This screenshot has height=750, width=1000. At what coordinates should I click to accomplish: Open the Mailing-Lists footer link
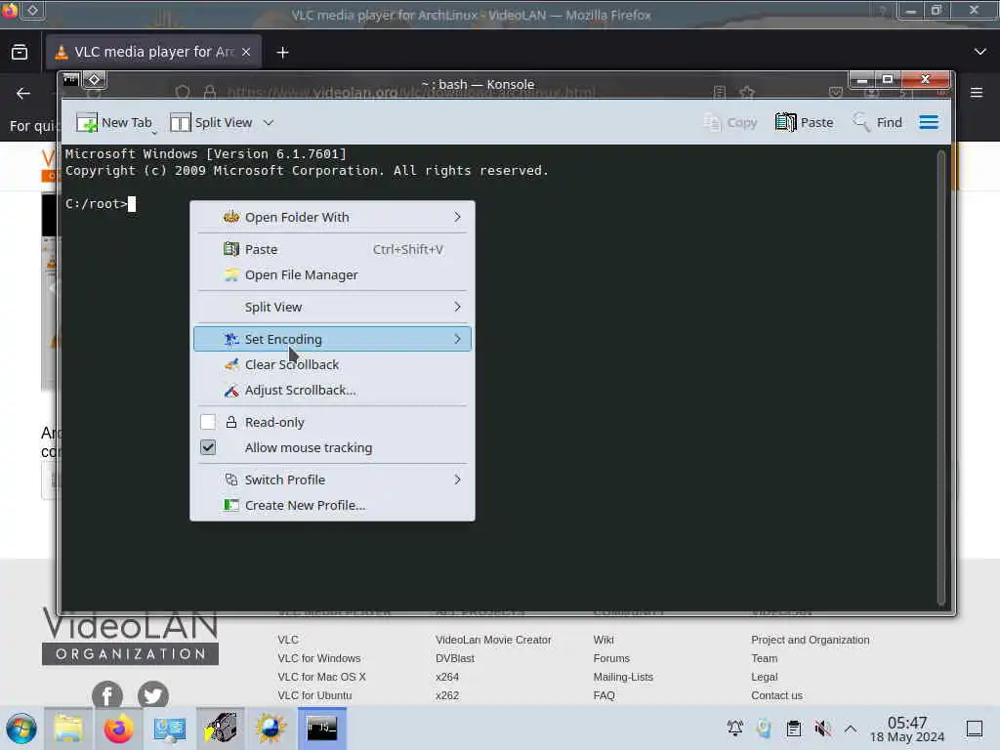click(x=623, y=677)
